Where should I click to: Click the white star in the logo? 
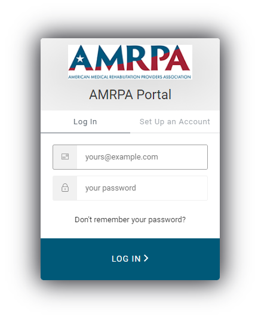pyautogui.click(x=80, y=59)
